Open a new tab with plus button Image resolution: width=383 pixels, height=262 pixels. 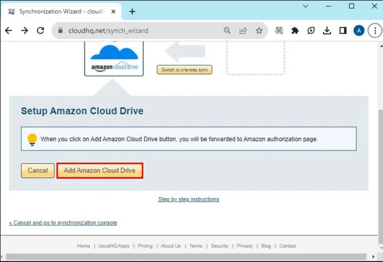132,12
